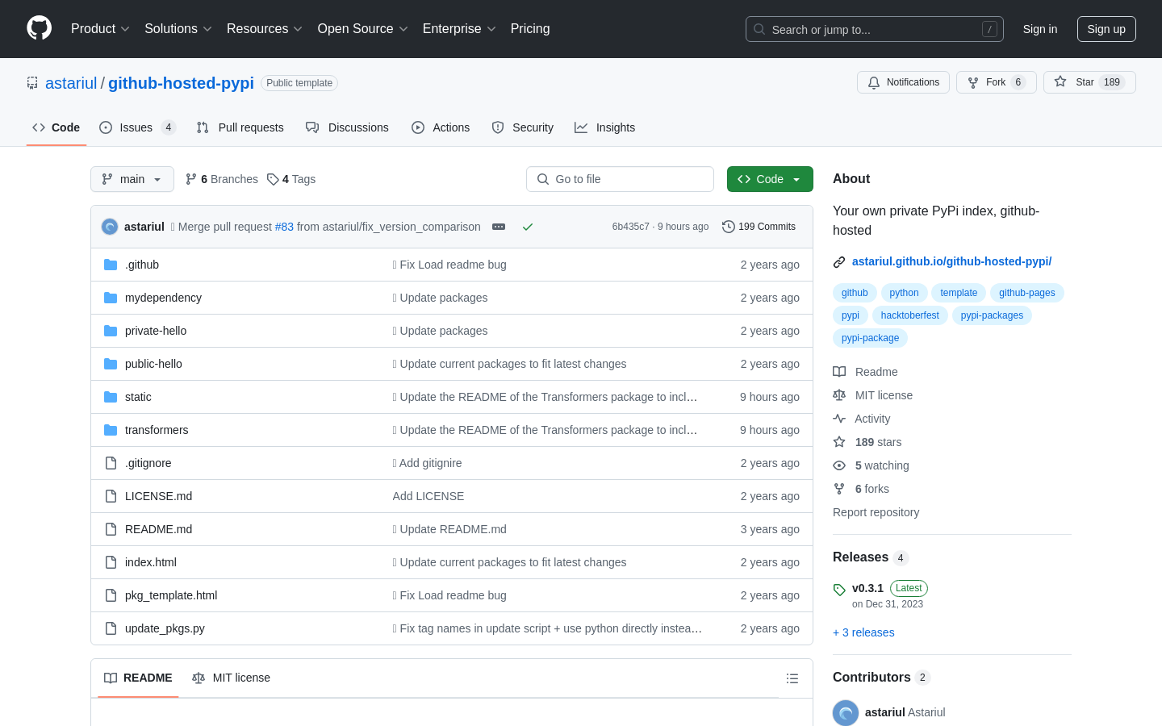This screenshot has height=726, width=1162.
Task: View the 6 forks link in About
Action: [861, 489]
